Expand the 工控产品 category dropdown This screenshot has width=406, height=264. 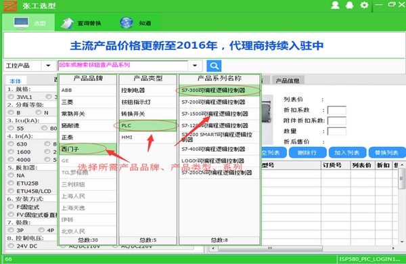48,66
